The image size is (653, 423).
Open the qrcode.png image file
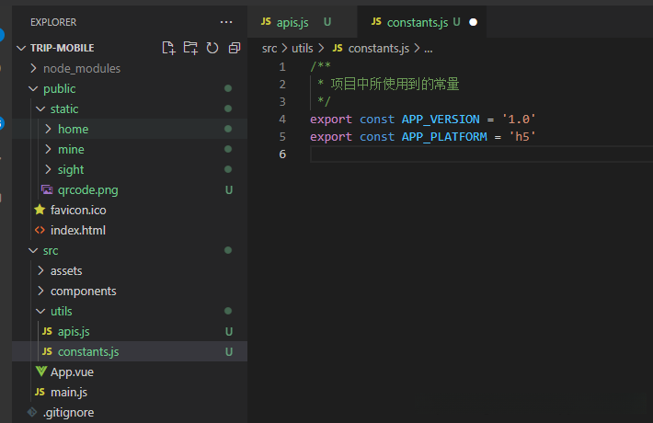87,189
